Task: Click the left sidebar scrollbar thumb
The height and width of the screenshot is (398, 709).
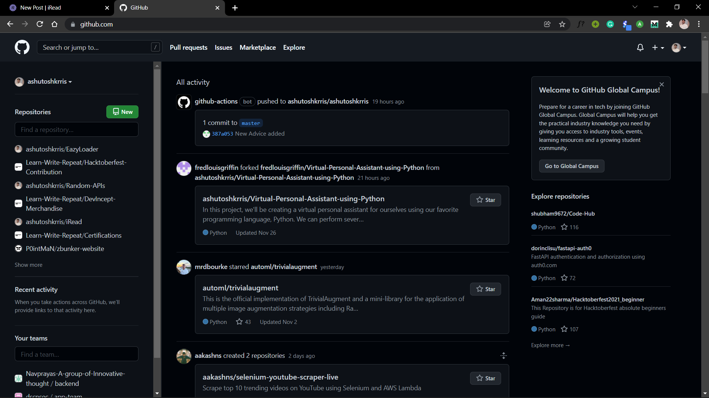Action: pyautogui.click(x=157, y=214)
